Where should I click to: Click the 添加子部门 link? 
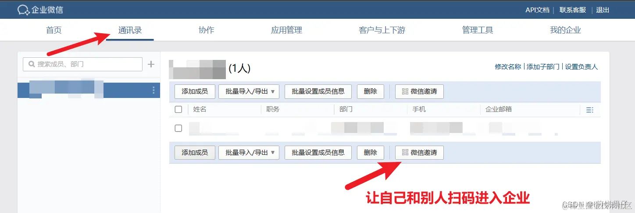pyautogui.click(x=543, y=67)
